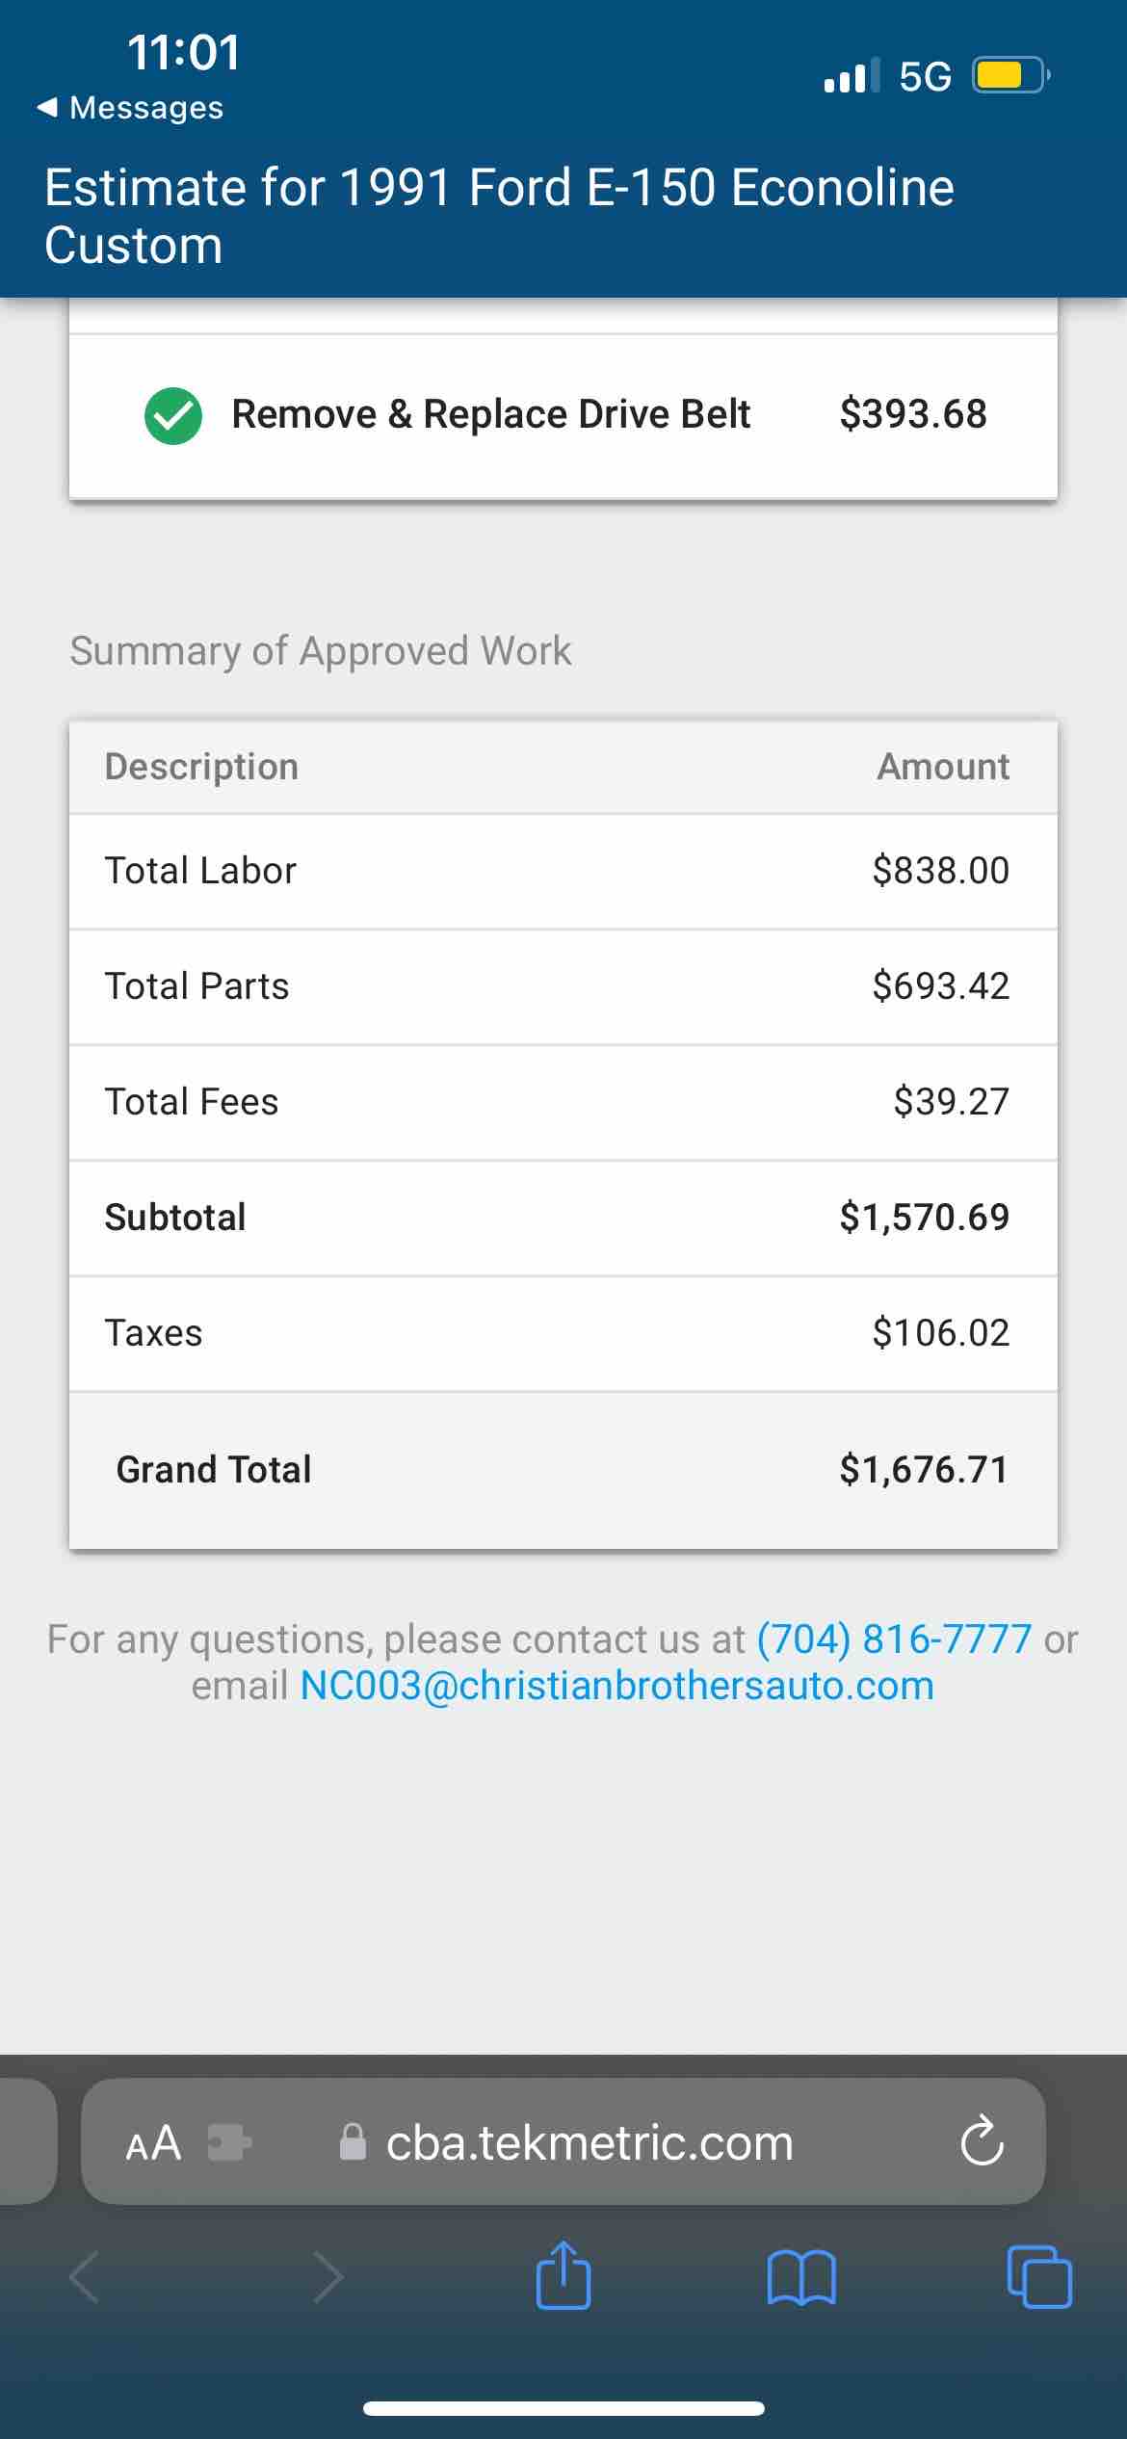Image resolution: width=1127 pixels, height=2439 pixels.
Task: Select the Remove & Replace Drive Belt item
Action: tap(490, 414)
